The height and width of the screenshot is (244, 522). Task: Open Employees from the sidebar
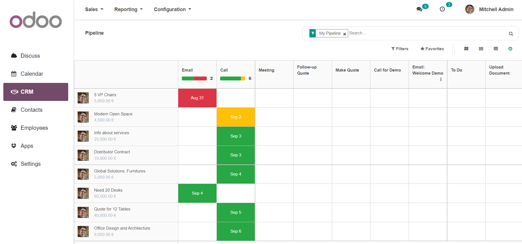(x=34, y=128)
